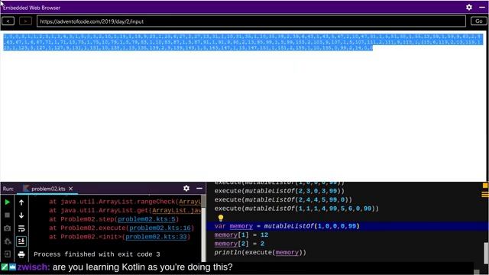Screen dimensions: 489x275
Task: Click execute(mutableListOf(1,1,1,4,99,5,6,0,99)) line
Action: tap(296, 209)
